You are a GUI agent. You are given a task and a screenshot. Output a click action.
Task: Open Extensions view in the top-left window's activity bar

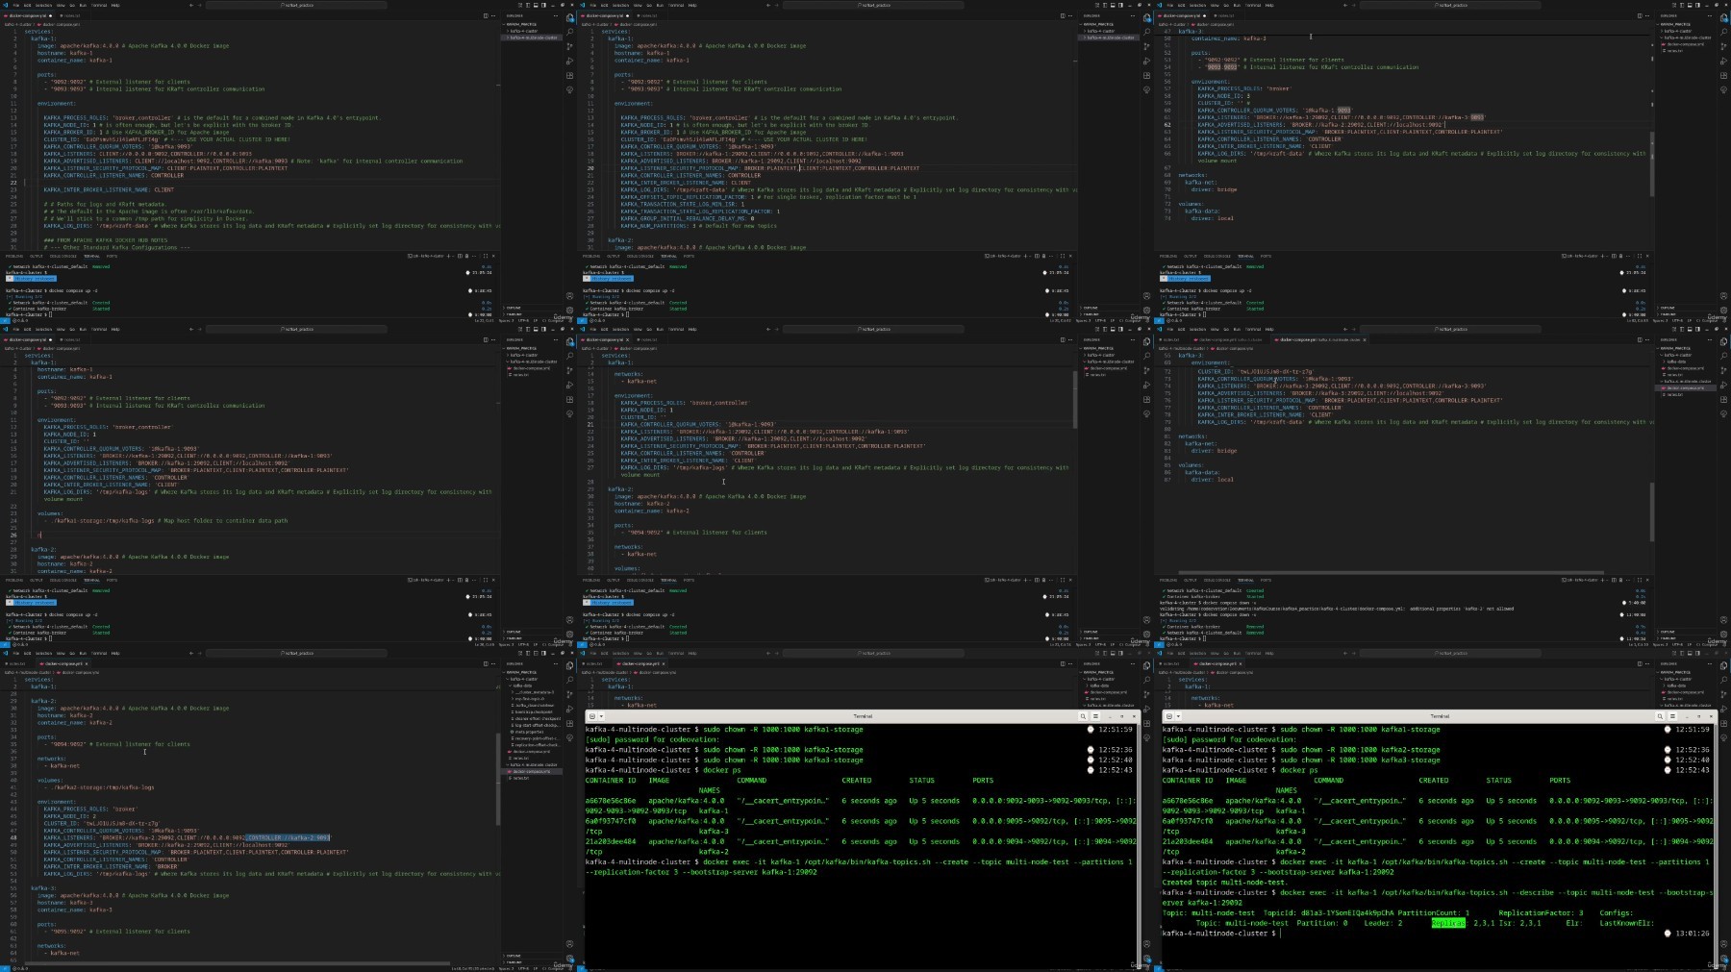[x=570, y=75]
